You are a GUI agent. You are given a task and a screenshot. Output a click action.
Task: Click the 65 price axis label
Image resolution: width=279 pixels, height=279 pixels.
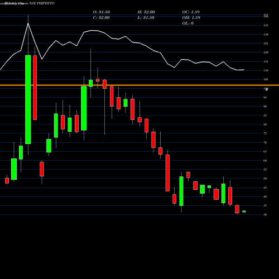coord(265,151)
